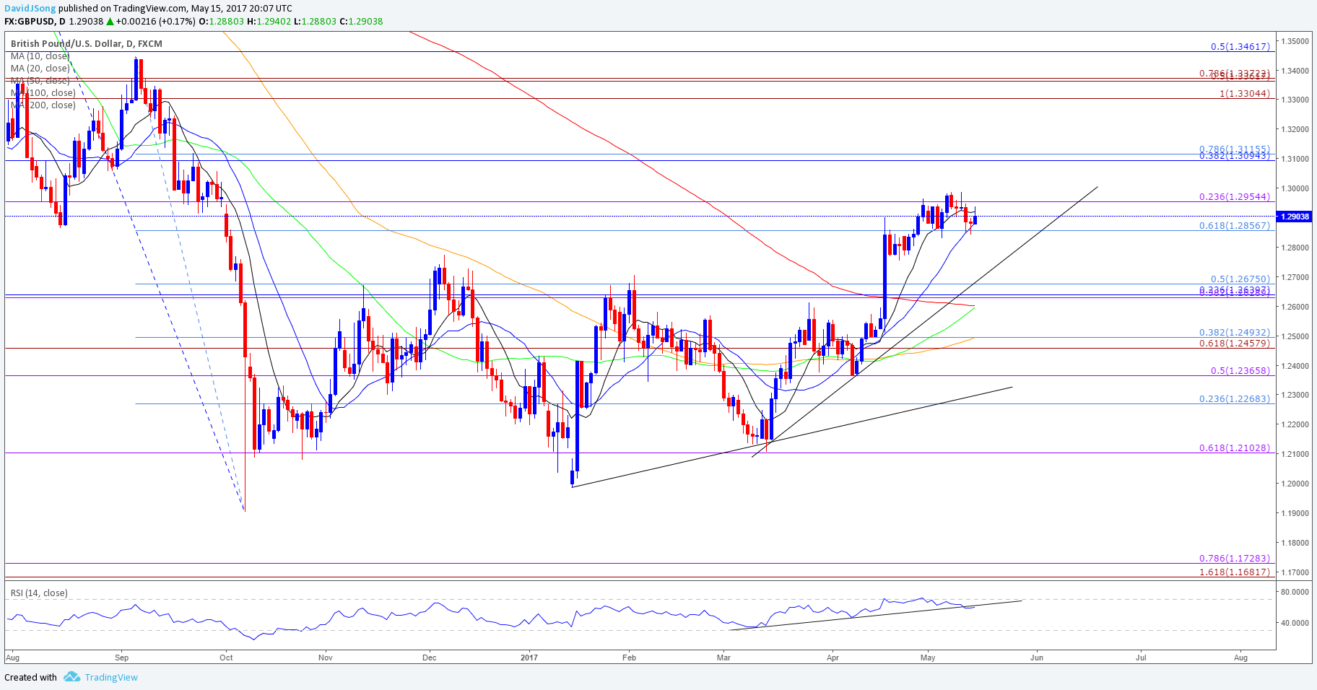Click the 1.28000 price axis value
Image resolution: width=1317 pixels, height=690 pixels.
coord(1295,248)
